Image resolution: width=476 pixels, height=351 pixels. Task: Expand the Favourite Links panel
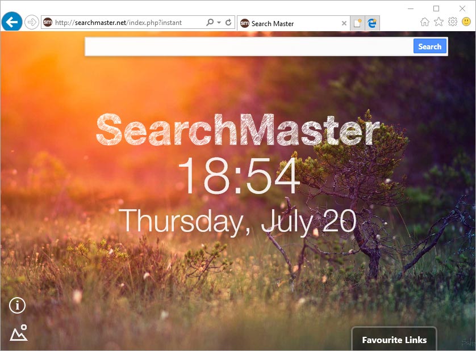coord(394,340)
